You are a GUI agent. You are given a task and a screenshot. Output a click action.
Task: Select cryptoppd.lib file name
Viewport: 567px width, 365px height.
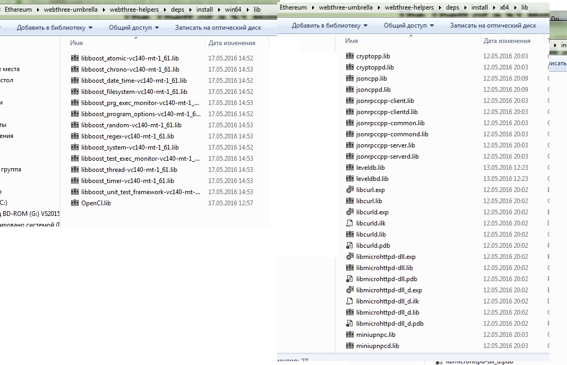coord(375,67)
